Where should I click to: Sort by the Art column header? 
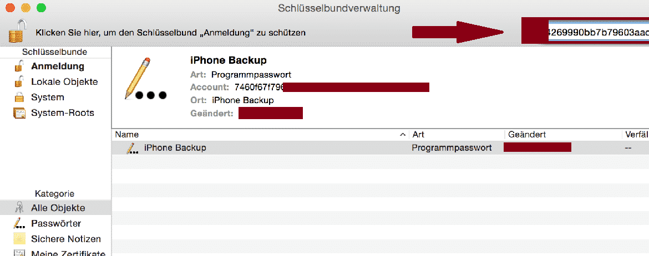tap(457, 135)
